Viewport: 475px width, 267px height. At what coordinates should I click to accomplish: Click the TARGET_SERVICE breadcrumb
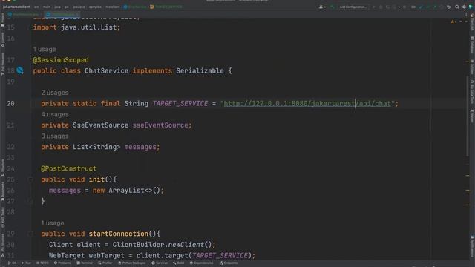click(166, 7)
